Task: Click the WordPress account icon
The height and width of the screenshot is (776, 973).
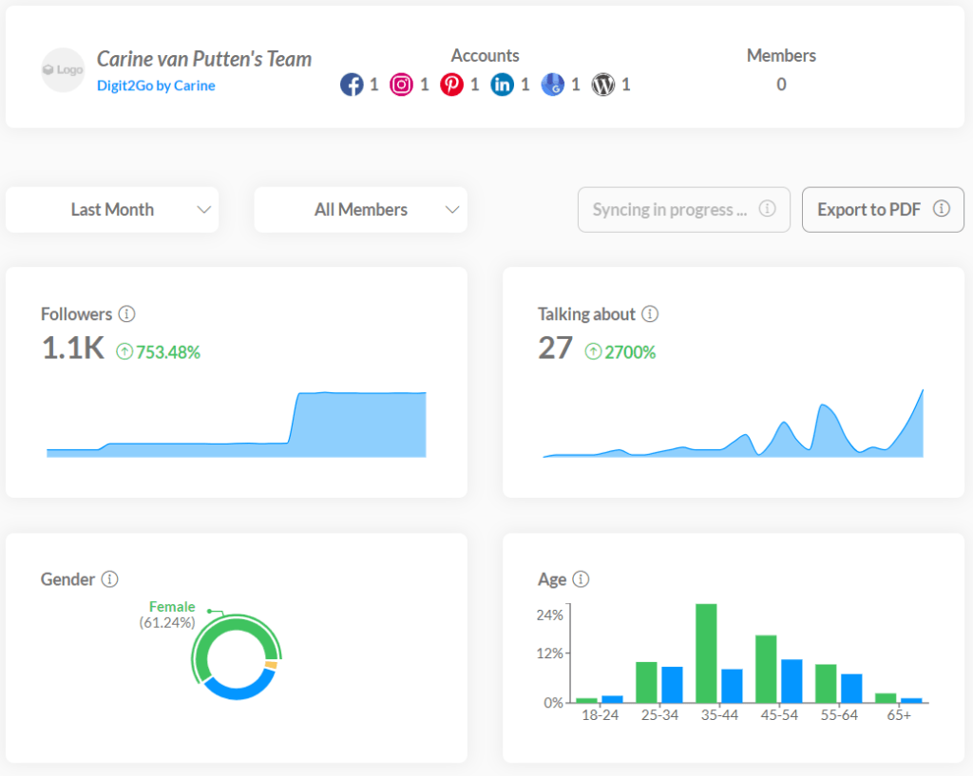Action: point(602,84)
